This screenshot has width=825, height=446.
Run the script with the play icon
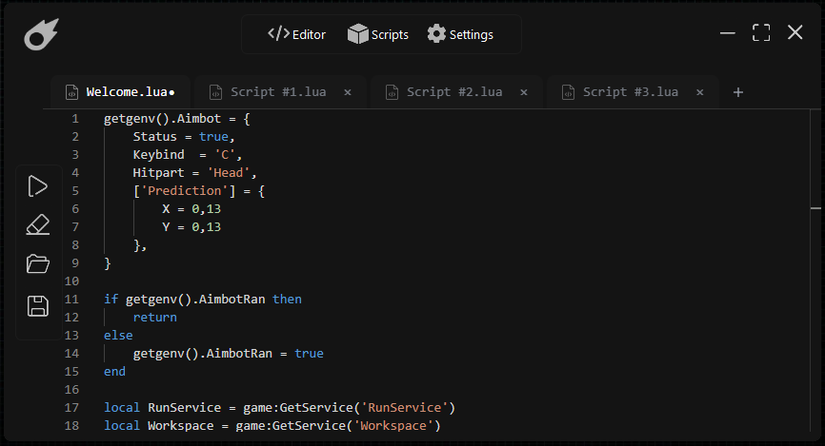(38, 186)
